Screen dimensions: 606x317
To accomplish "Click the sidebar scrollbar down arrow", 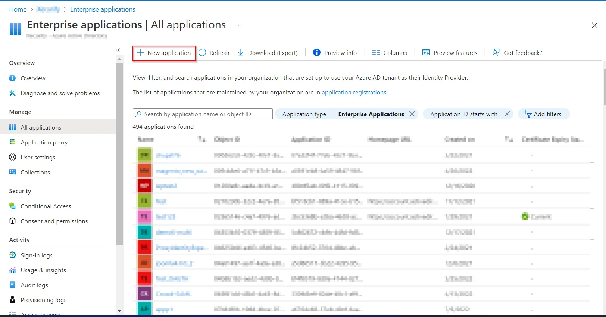I will 119,311.
